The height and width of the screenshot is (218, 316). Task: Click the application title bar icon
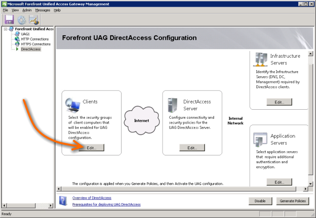point(4,4)
